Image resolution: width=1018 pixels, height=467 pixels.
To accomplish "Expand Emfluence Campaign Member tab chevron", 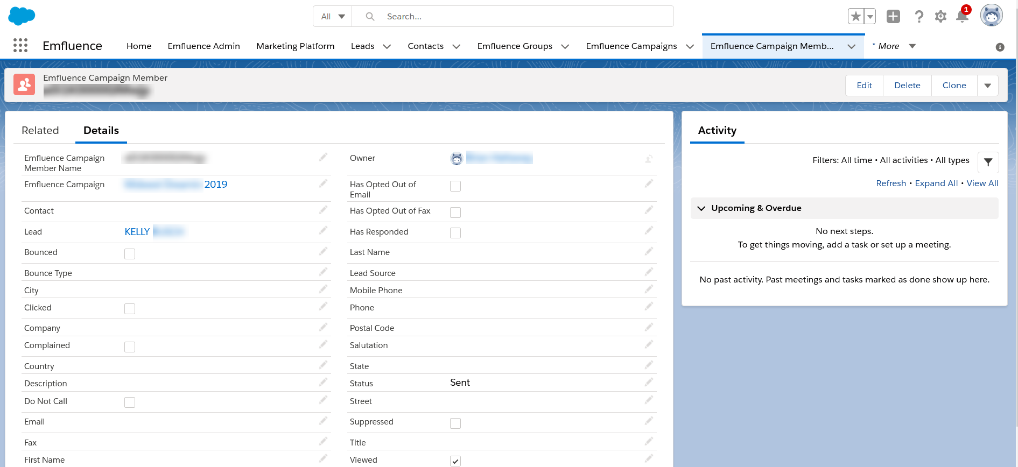I will 852,46.
